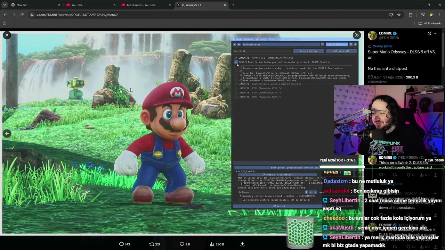Open the browser Extensions puzzle icon
The image size is (445, 250).
411,15
